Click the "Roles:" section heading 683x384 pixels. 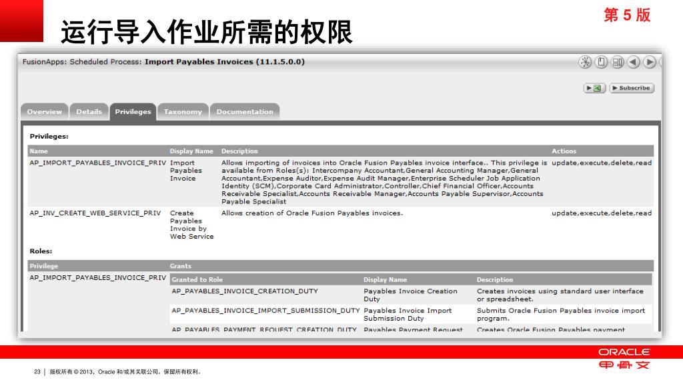[41, 251]
